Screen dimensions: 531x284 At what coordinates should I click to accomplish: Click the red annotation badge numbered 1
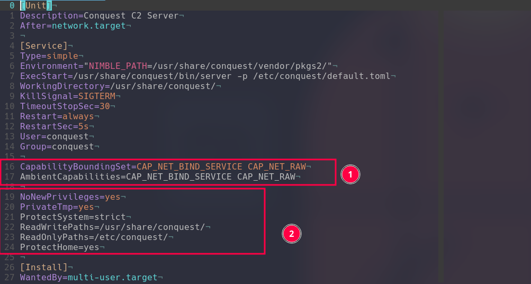pyautogui.click(x=350, y=174)
